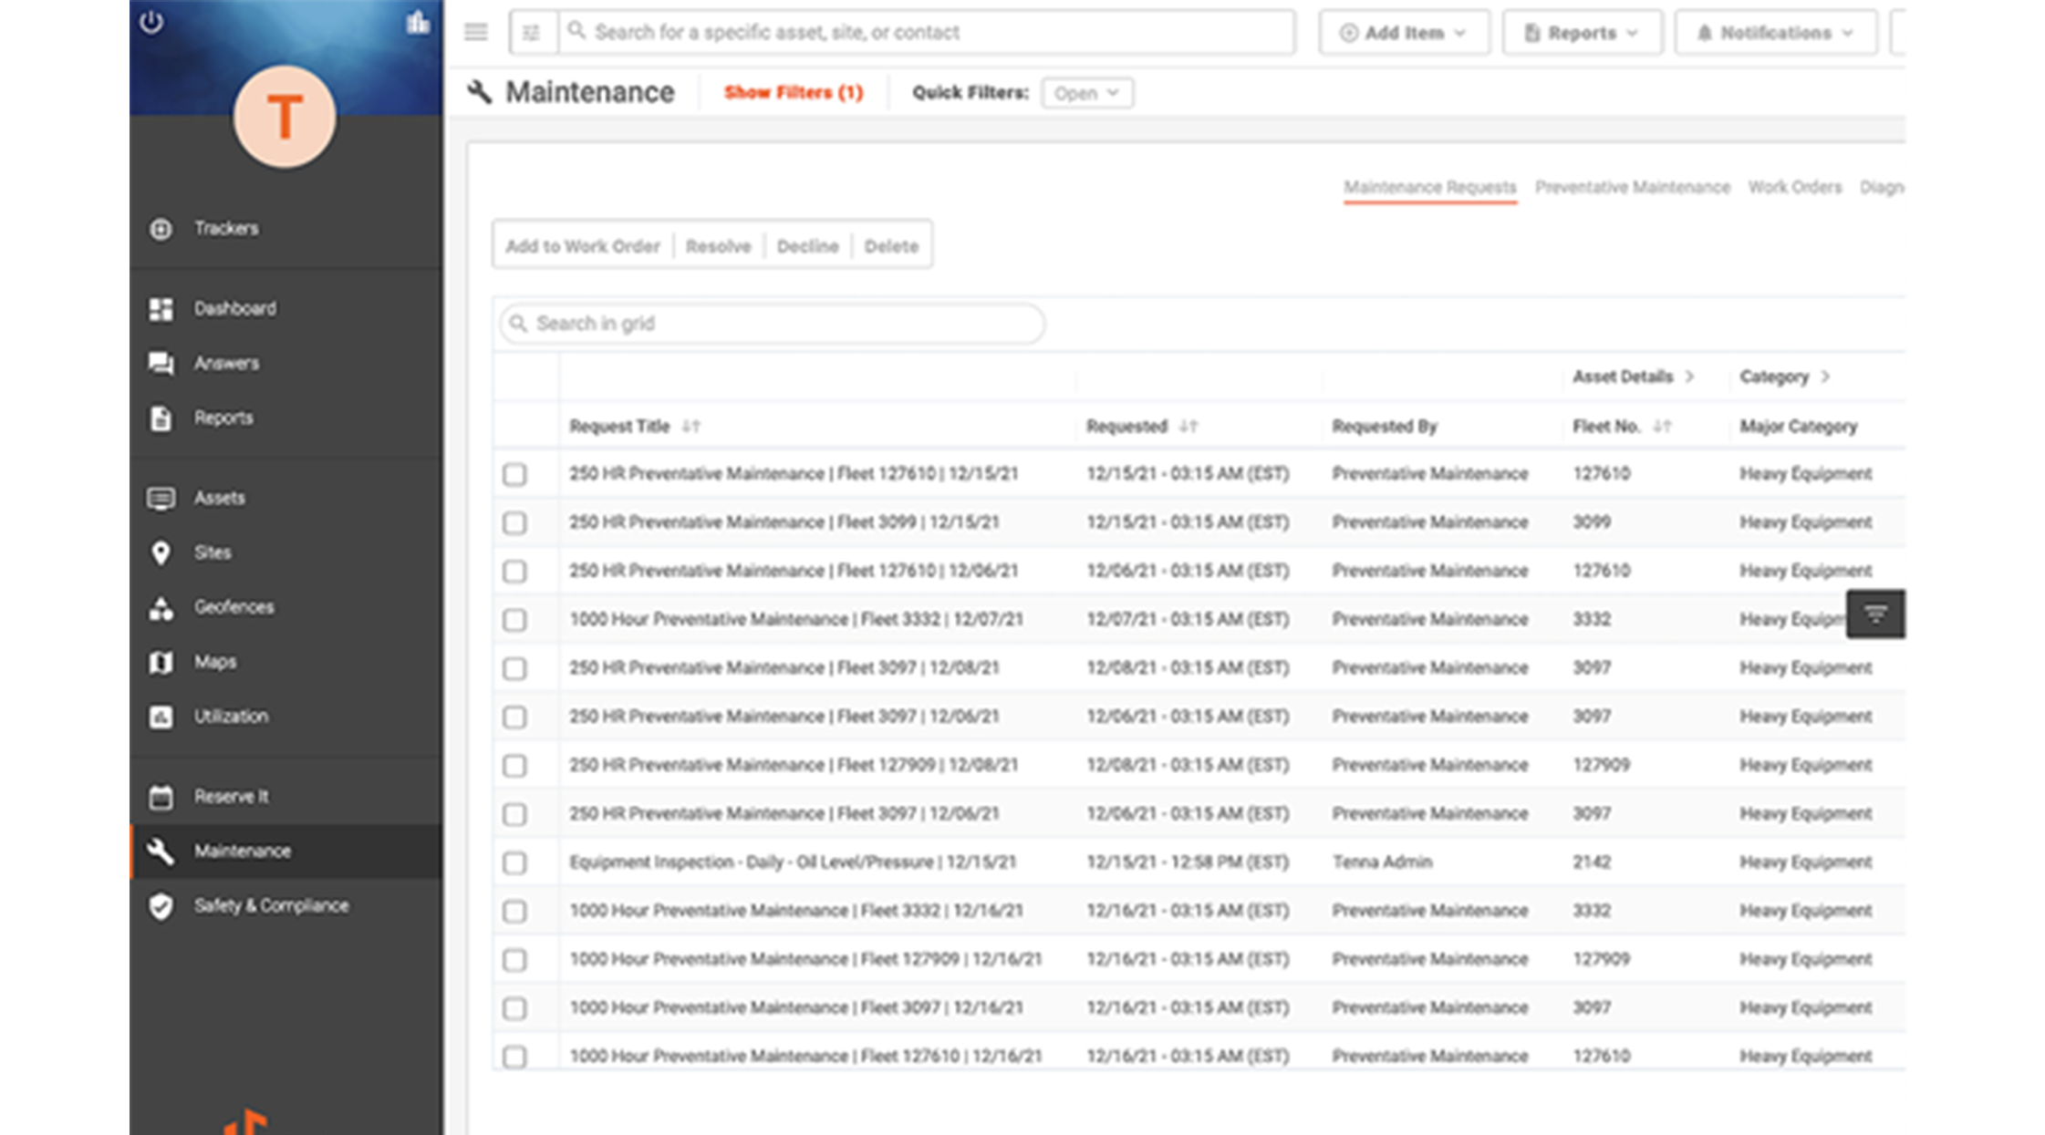Viewport: 2045px width, 1135px height.
Task: Switch to the Preventative Maintenance tab
Action: click(x=1632, y=187)
